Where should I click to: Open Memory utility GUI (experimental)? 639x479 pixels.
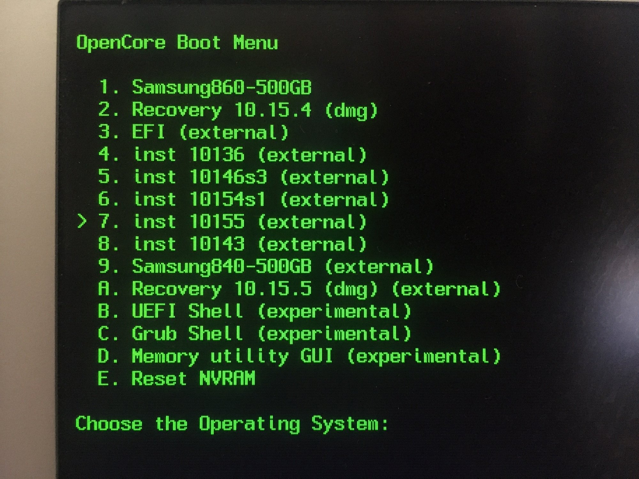[x=299, y=356]
